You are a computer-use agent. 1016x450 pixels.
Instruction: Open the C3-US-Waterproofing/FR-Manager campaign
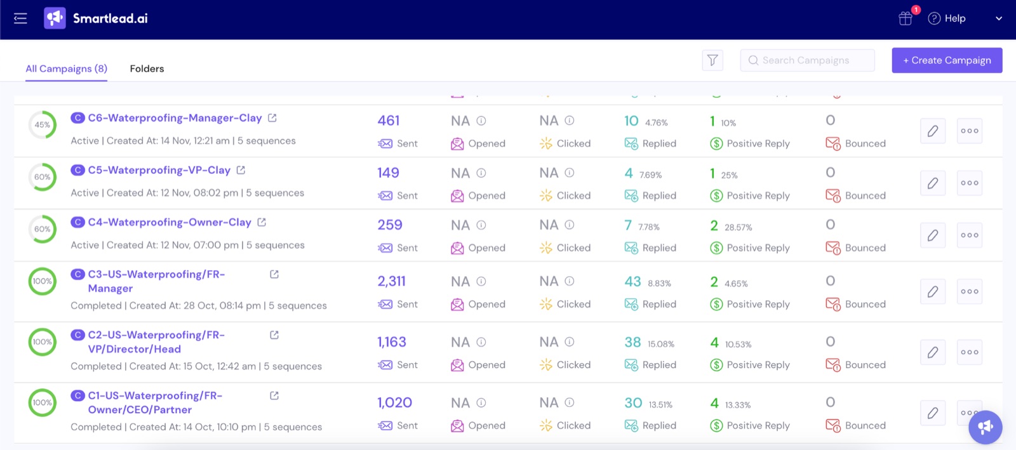[156, 281]
